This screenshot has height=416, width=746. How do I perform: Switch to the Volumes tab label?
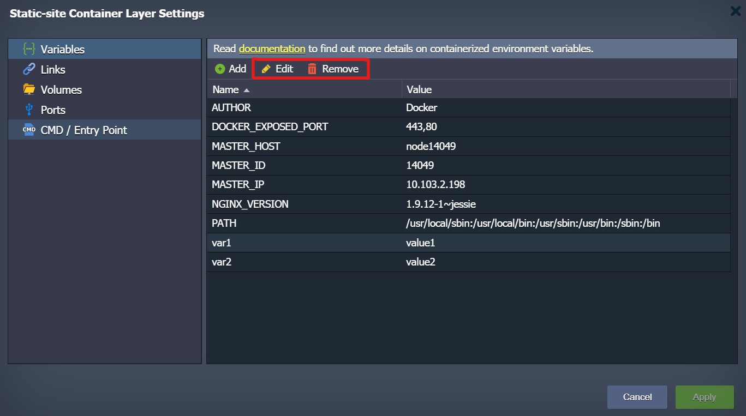(61, 89)
